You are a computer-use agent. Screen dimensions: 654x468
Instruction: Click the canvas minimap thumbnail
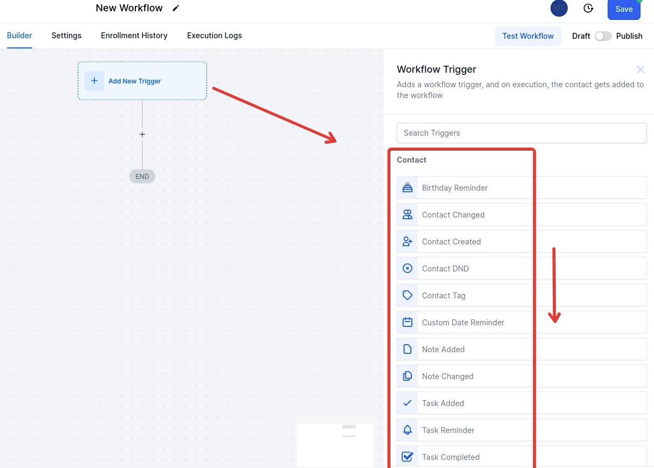click(x=335, y=445)
